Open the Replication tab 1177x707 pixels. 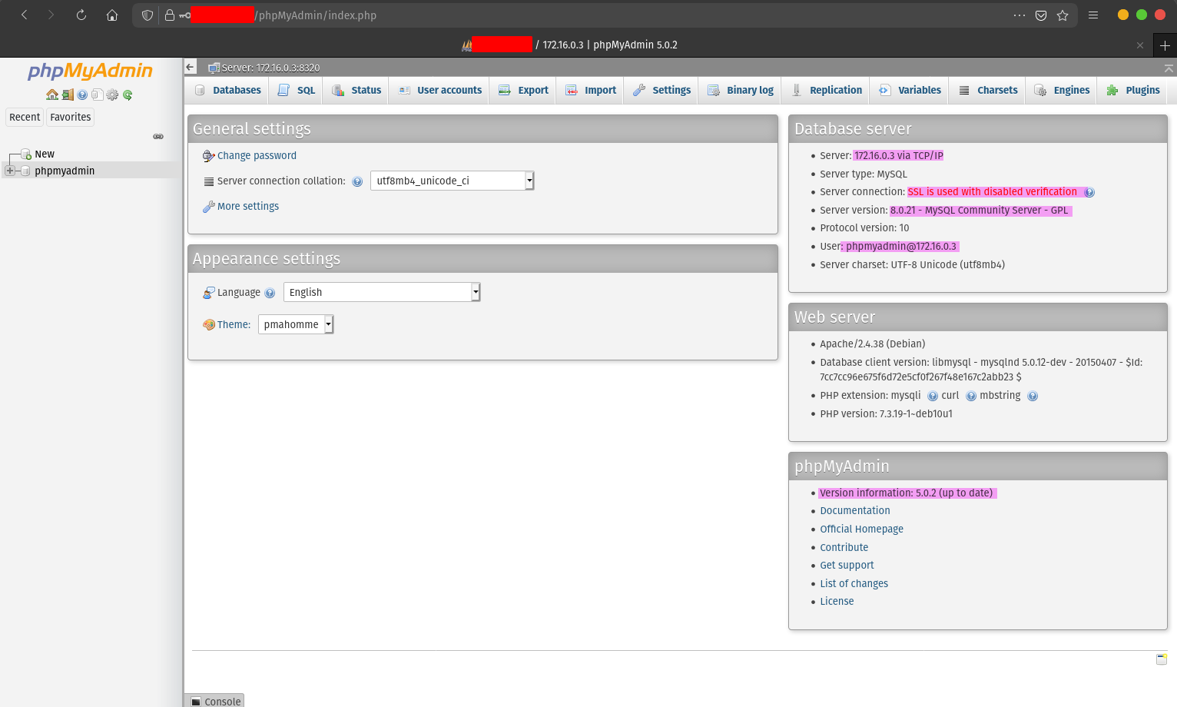point(827,90)
